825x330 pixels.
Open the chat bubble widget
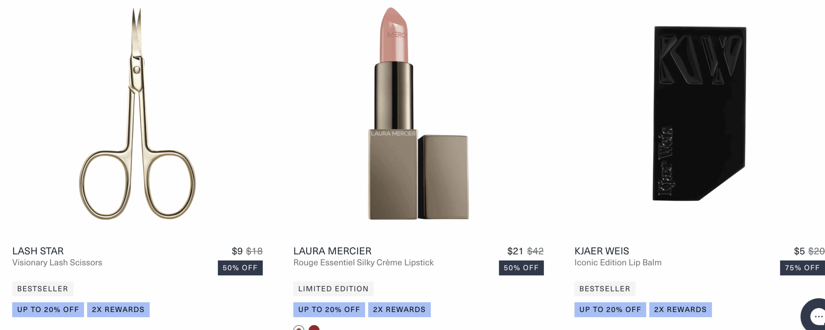814,316
